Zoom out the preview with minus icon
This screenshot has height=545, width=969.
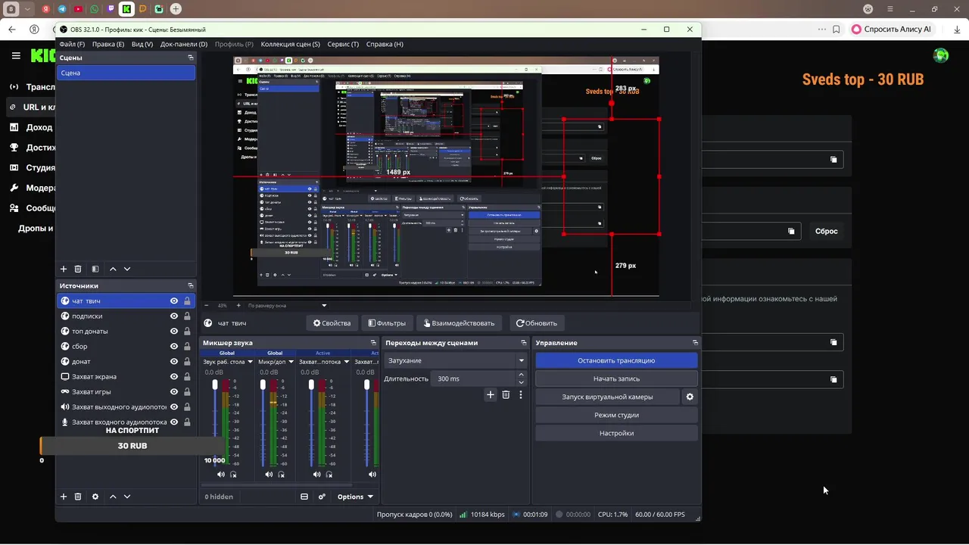pos(207,306)
